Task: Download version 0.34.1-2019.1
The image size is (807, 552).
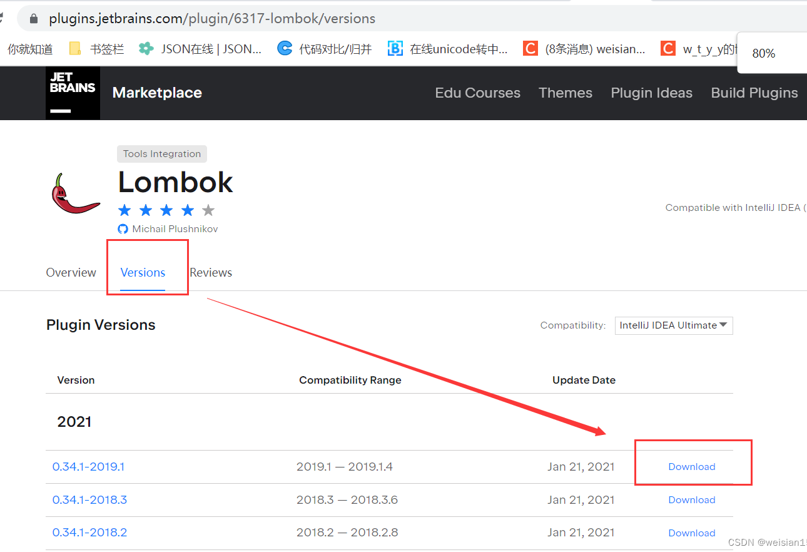Action: coord(692,467)
